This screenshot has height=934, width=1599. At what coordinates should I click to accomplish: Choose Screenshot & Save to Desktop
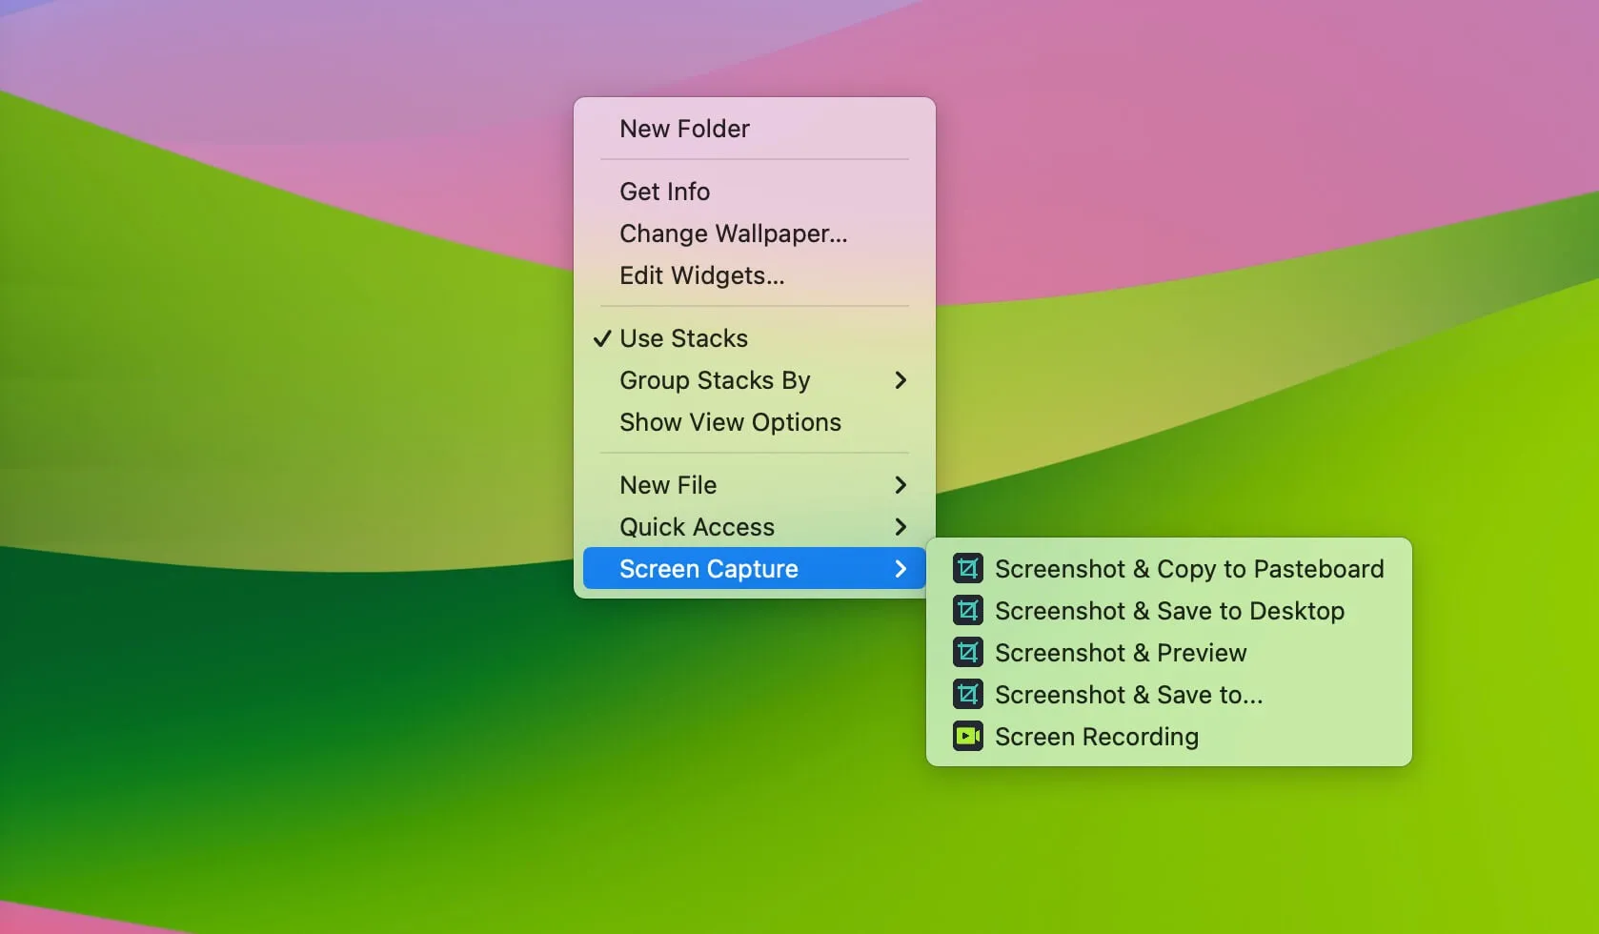pyautogui.click(x=1170, y=610)
